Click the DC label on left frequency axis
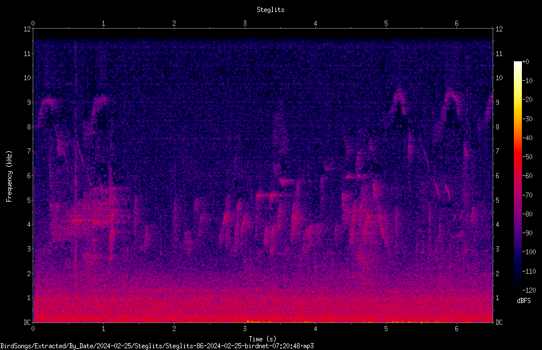The height and width of the screenshot is (350, 542). tap(28, 323)
